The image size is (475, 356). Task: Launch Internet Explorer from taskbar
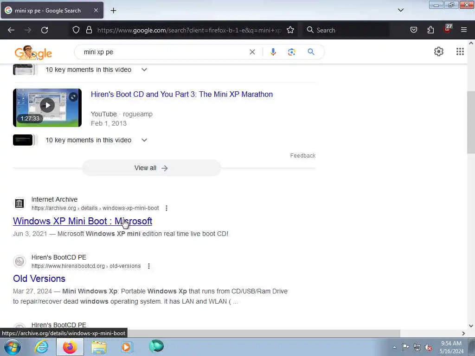point(41,347)
